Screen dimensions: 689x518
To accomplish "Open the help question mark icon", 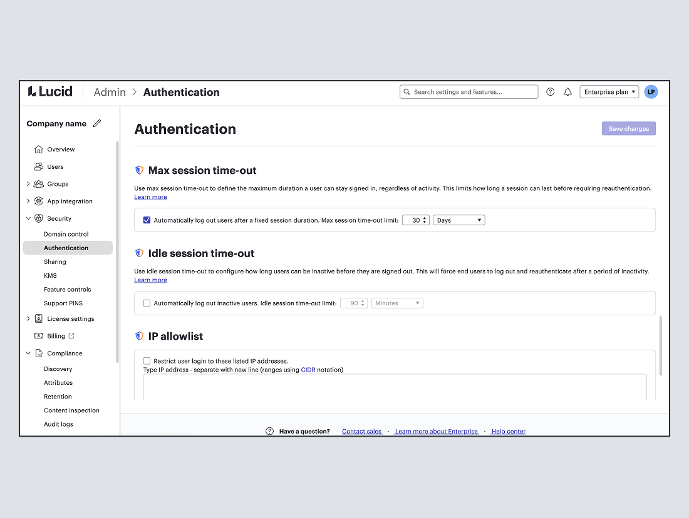I will pos(551,92).
